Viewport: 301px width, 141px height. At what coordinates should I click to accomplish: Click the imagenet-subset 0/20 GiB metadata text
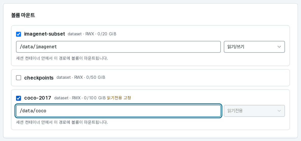(92, 34)
